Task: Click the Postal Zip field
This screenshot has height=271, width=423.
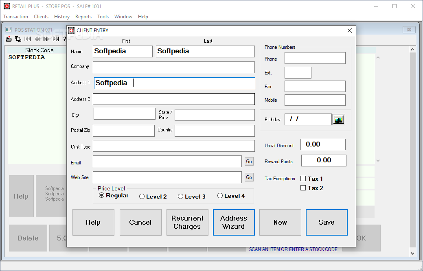Action: 124,131
